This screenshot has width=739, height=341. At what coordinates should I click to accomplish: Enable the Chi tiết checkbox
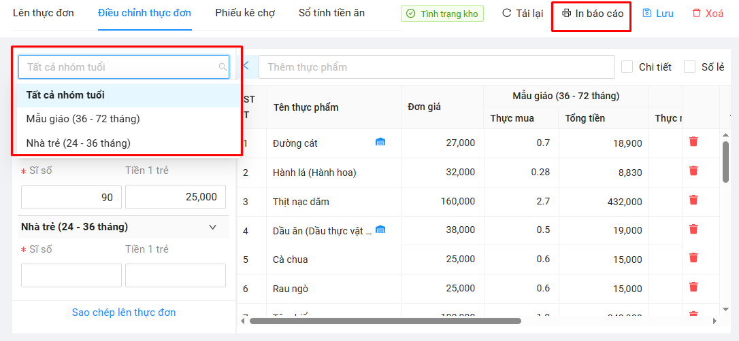click(627, 67)
